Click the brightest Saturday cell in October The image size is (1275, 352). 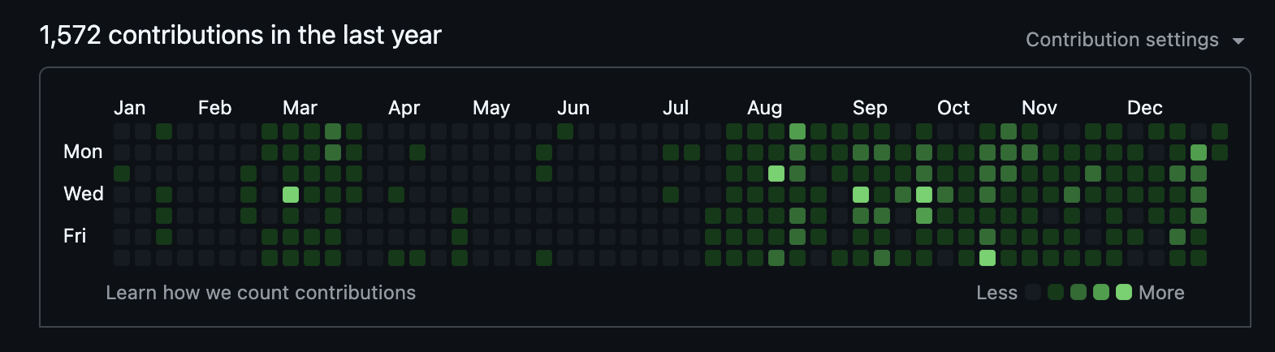click(x=988, y=258)
